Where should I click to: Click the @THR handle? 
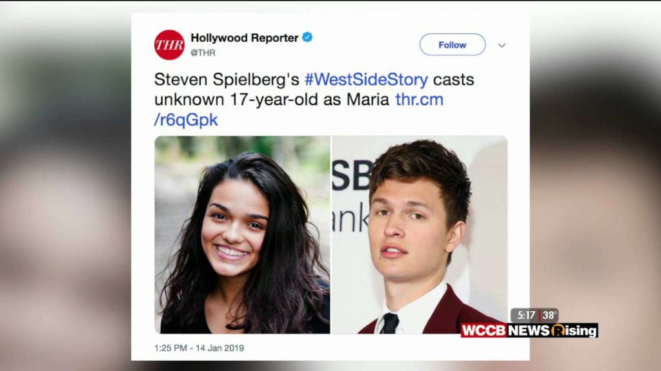tap(203, 53)
